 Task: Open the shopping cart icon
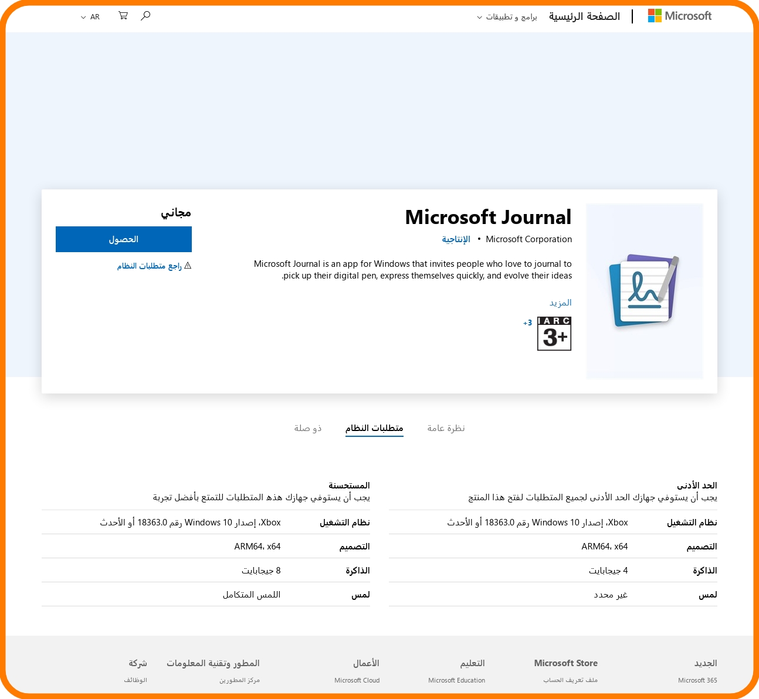point(123,16)
